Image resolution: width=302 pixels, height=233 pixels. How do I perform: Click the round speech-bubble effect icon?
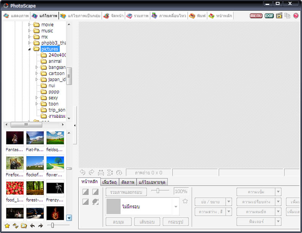(x=95, y=202)
